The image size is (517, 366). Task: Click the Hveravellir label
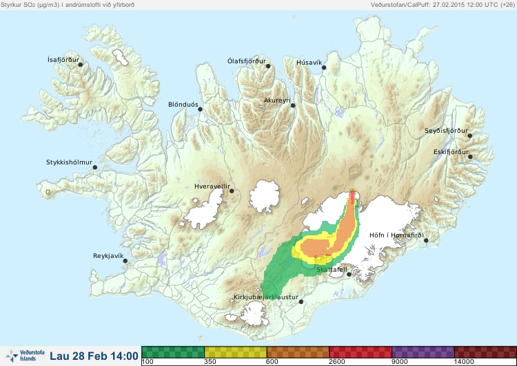(x=212, y=186)
